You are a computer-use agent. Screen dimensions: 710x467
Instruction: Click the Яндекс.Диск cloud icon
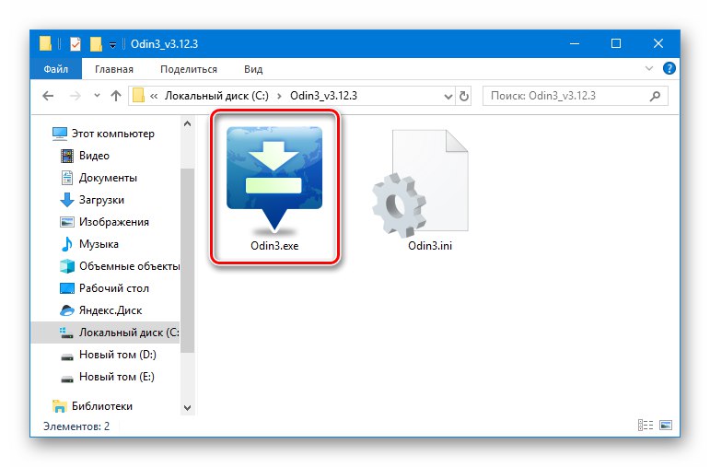(67, 310)
